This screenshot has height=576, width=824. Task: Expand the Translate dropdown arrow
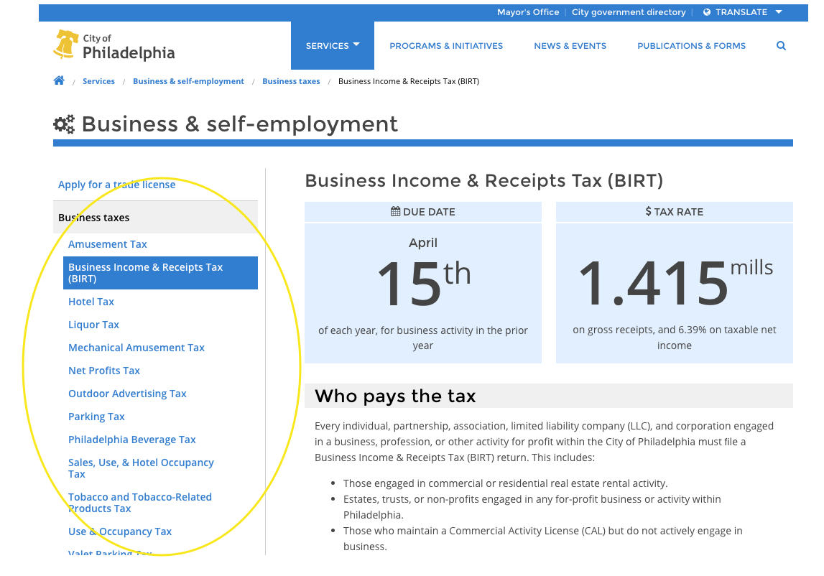click(x=779, y=12)
